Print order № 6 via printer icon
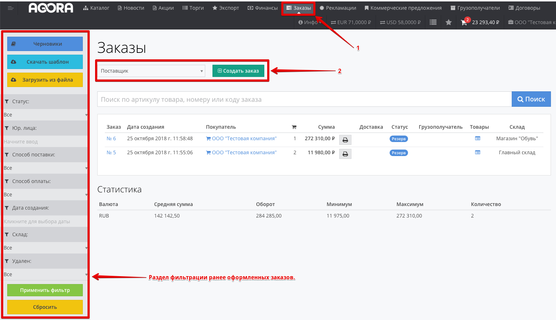Screen dimensions: 556x320 click(345, 140)
